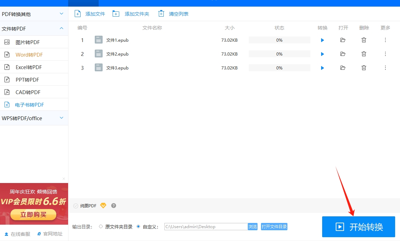Click the 立即购买 button in the ad
400x241 pixels.
pos(33,215)
